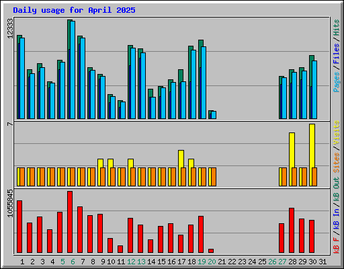Click day 17 on the x-axis
This screenshot has height=269, width=344.
tap(181, 262)
